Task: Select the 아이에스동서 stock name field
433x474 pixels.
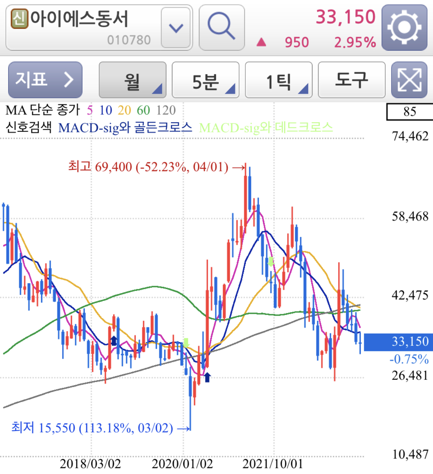Action: coord(99,27)
